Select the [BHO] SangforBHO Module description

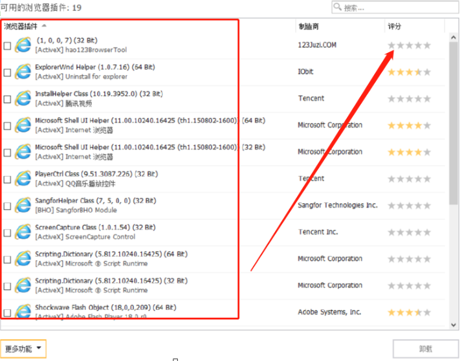pos(76,210)
